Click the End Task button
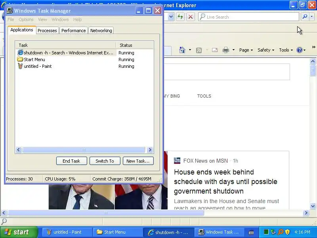This screenshot has height=238, width=317. [72, 161]
